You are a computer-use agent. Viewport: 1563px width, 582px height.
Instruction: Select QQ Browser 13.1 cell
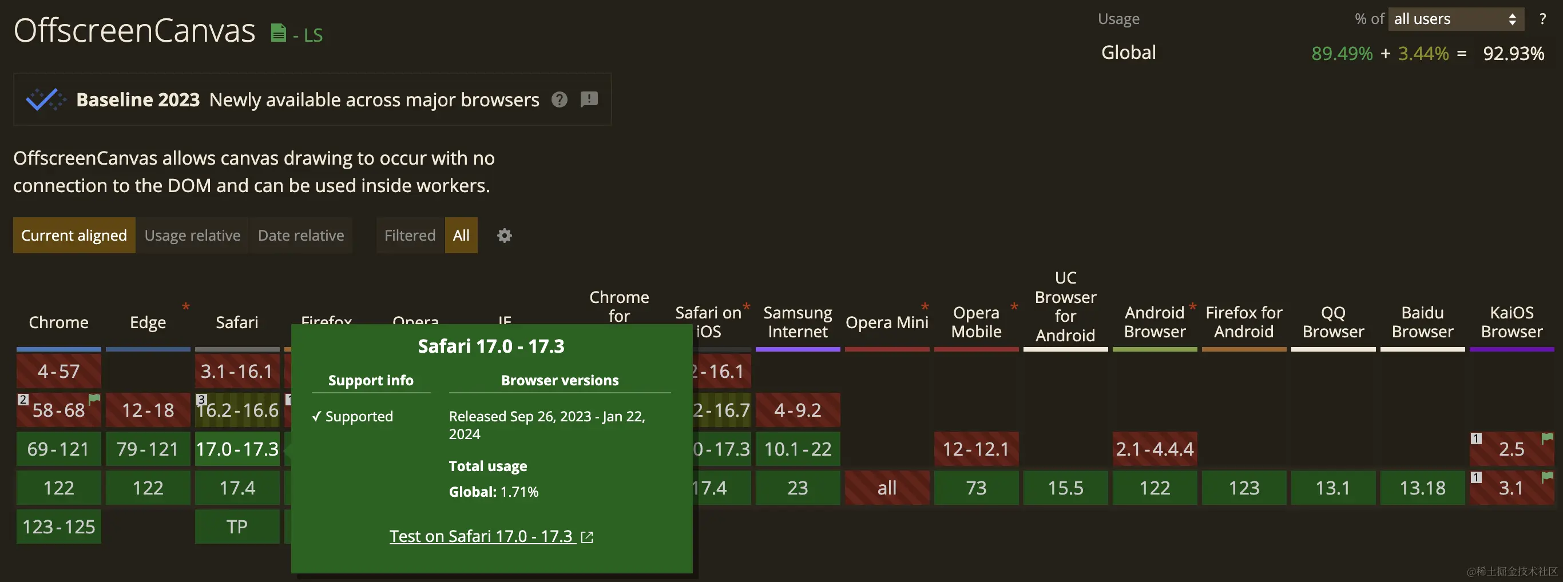(x=1333, y=488)
